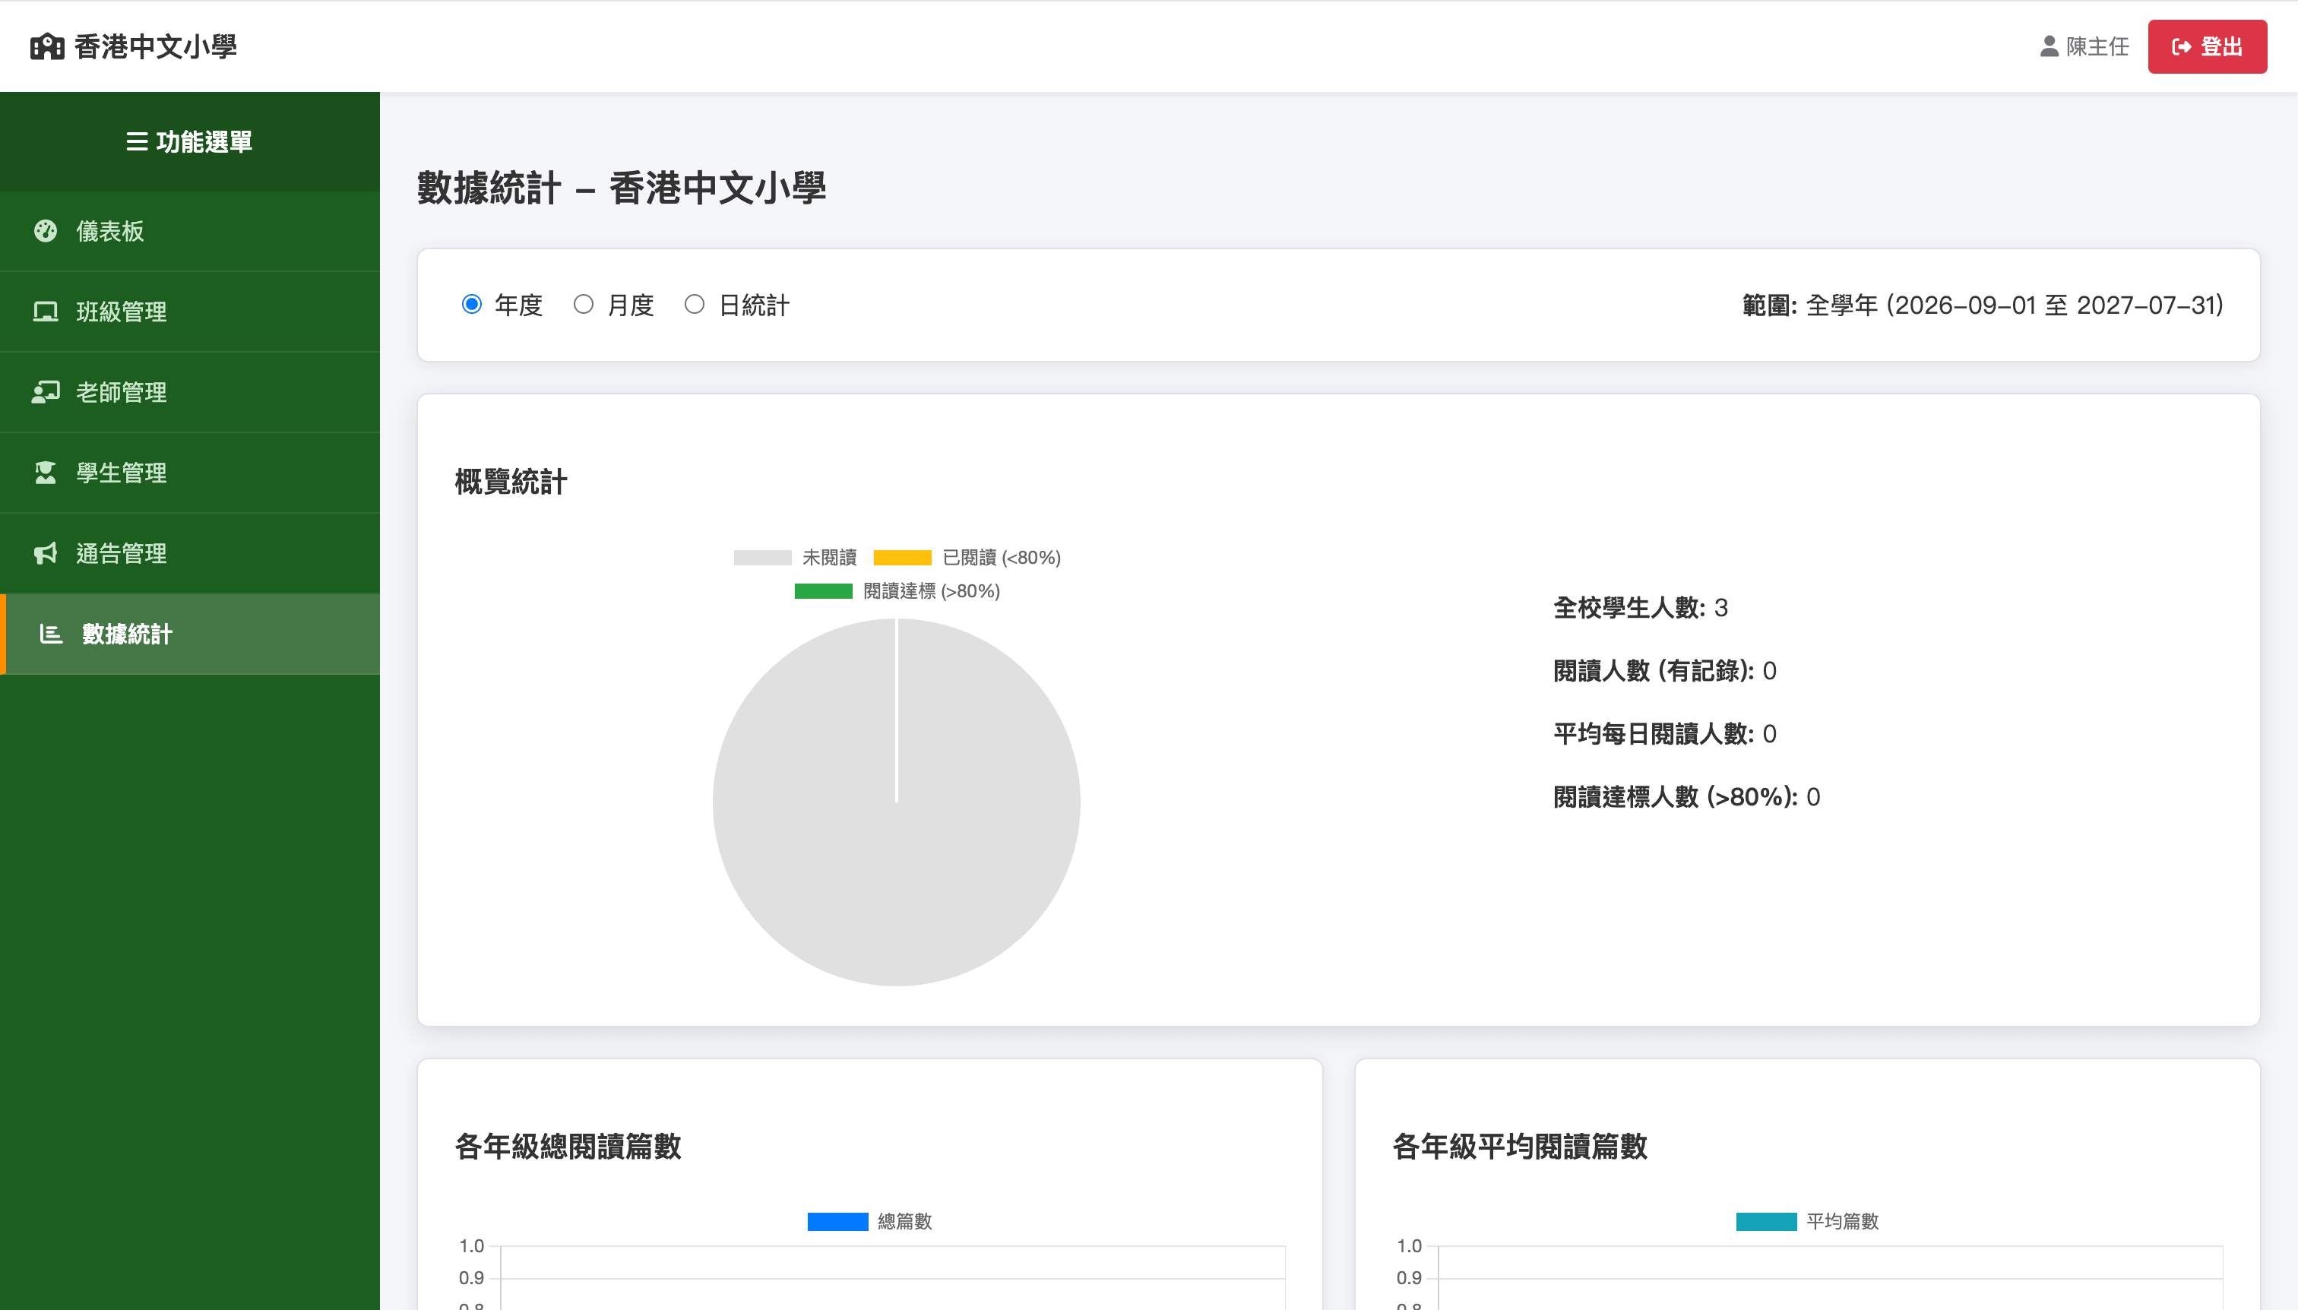Click the 功能選單 sidebar header

tap(190, 141)
